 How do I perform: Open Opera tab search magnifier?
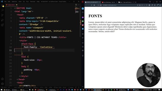point(150,2)
